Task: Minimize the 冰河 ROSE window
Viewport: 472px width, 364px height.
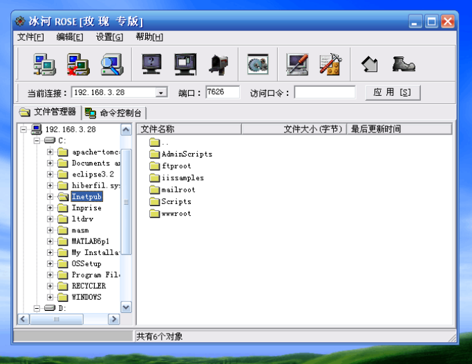Action: (415, 21)
